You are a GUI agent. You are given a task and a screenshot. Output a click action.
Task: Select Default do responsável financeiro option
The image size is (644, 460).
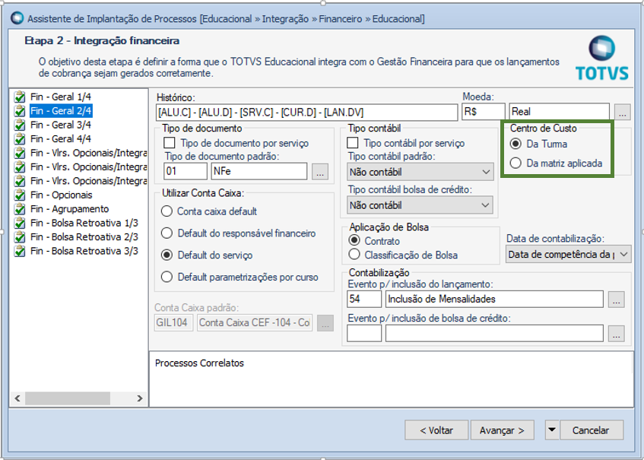(167, 233)
